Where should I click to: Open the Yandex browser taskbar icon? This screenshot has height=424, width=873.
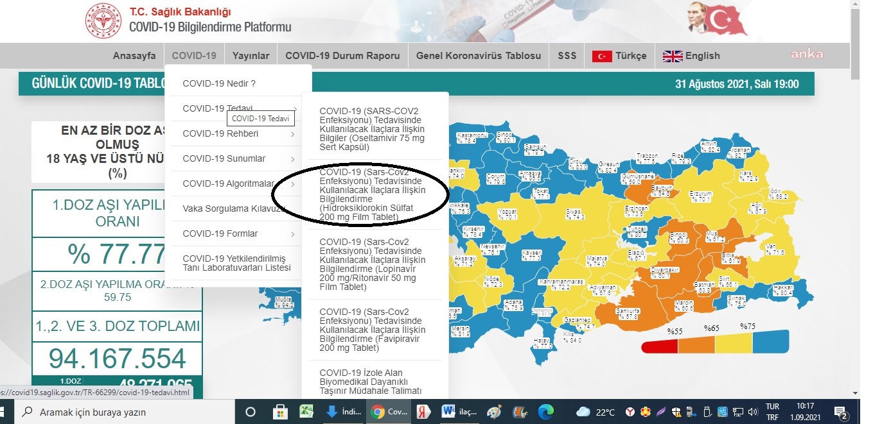(x=423, y=412)
